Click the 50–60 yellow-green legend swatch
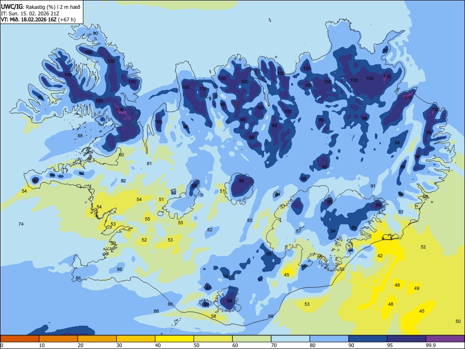This screenshot has width=465, height=349. click(213, 339)
